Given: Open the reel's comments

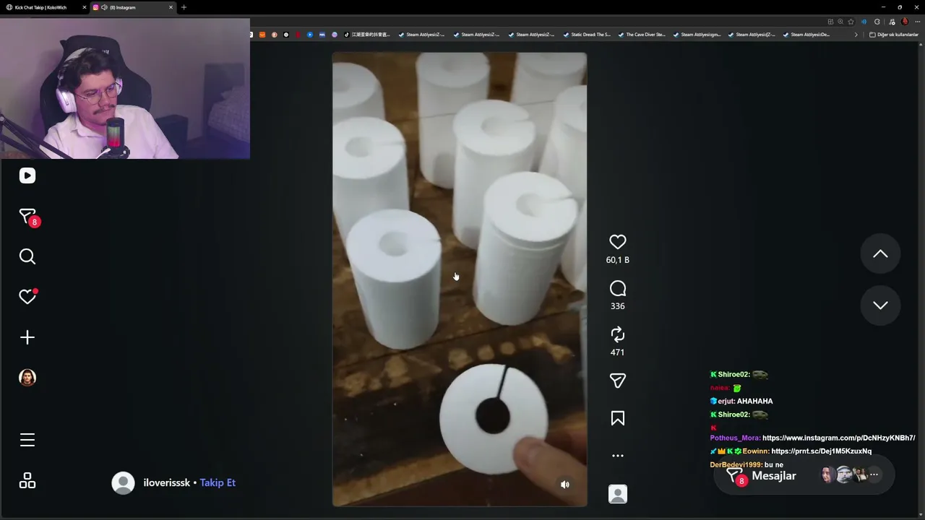Looking at the screenshot, I should point(618,289).
